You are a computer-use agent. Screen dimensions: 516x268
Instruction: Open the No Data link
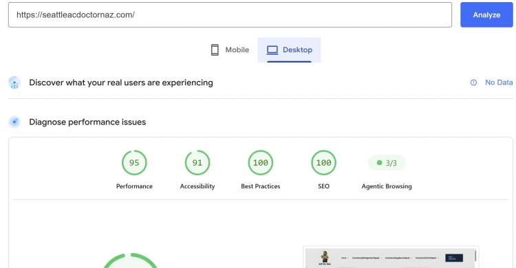coord(499,82)
